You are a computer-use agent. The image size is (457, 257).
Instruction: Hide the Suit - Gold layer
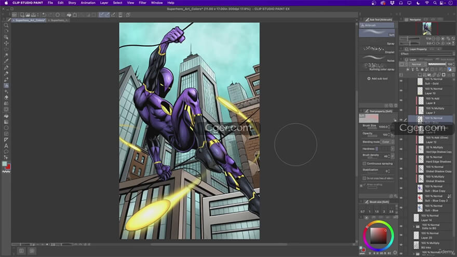(401, 82)
